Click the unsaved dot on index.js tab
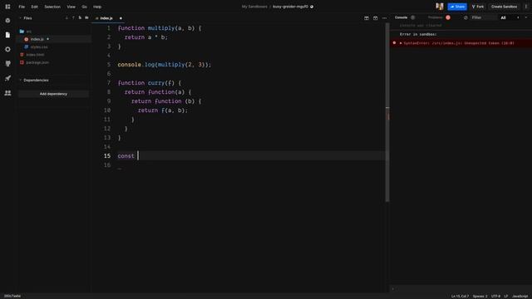Image resolution: width=532 pixels, height=299 pixels. pos(121,18)
